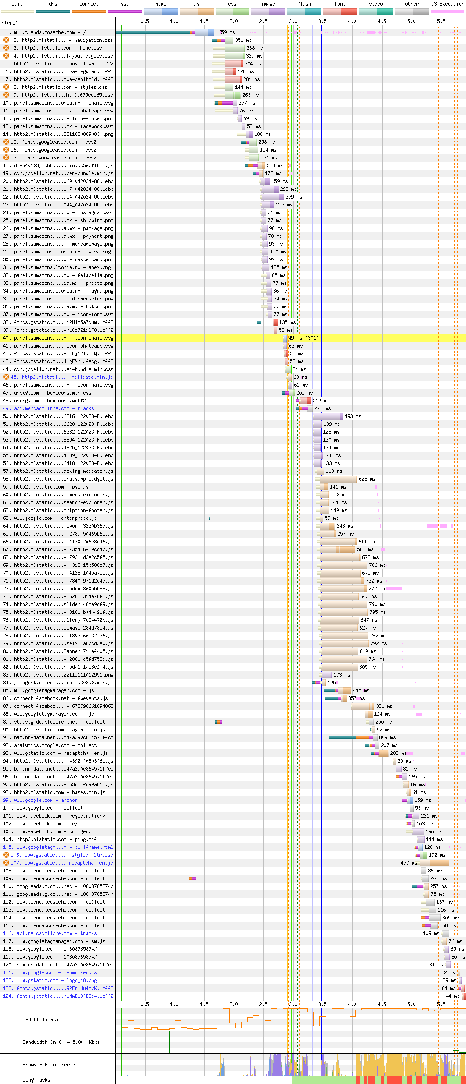Click the blocking icon on request 107 recaptcha__en.js
466x1084 pixels.
pyautogui.click(x=6, y=863)
